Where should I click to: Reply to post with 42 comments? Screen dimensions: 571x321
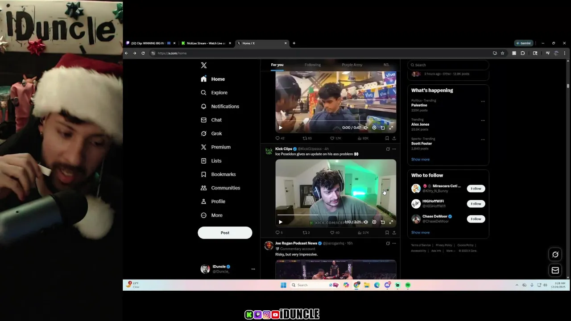(280, 138)
